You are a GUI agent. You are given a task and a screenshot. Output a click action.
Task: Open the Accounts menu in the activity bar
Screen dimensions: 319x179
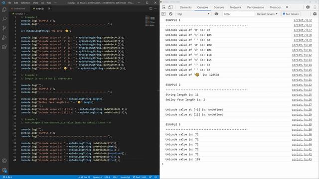[x=4, y=161]
